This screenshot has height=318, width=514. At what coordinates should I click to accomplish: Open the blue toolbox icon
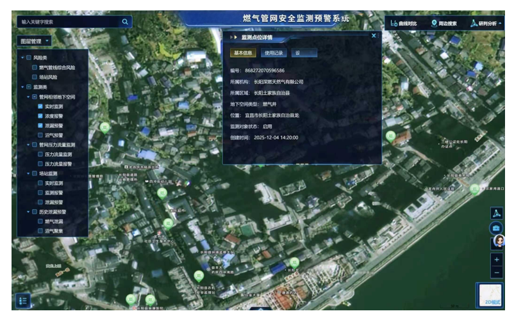[496, 228]
